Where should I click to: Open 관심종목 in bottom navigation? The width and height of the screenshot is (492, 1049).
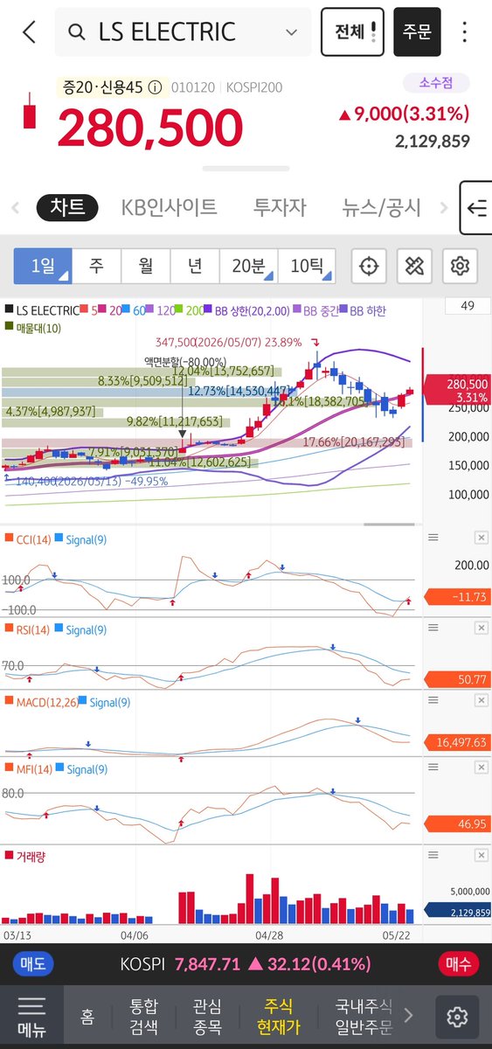tap(210, 1016)
